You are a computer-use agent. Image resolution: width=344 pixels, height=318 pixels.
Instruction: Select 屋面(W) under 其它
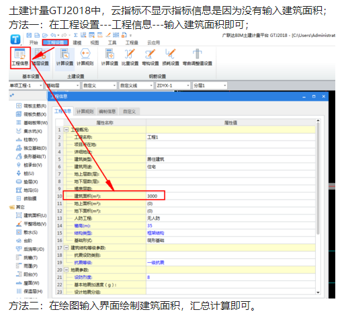click(x=28, y=283)
